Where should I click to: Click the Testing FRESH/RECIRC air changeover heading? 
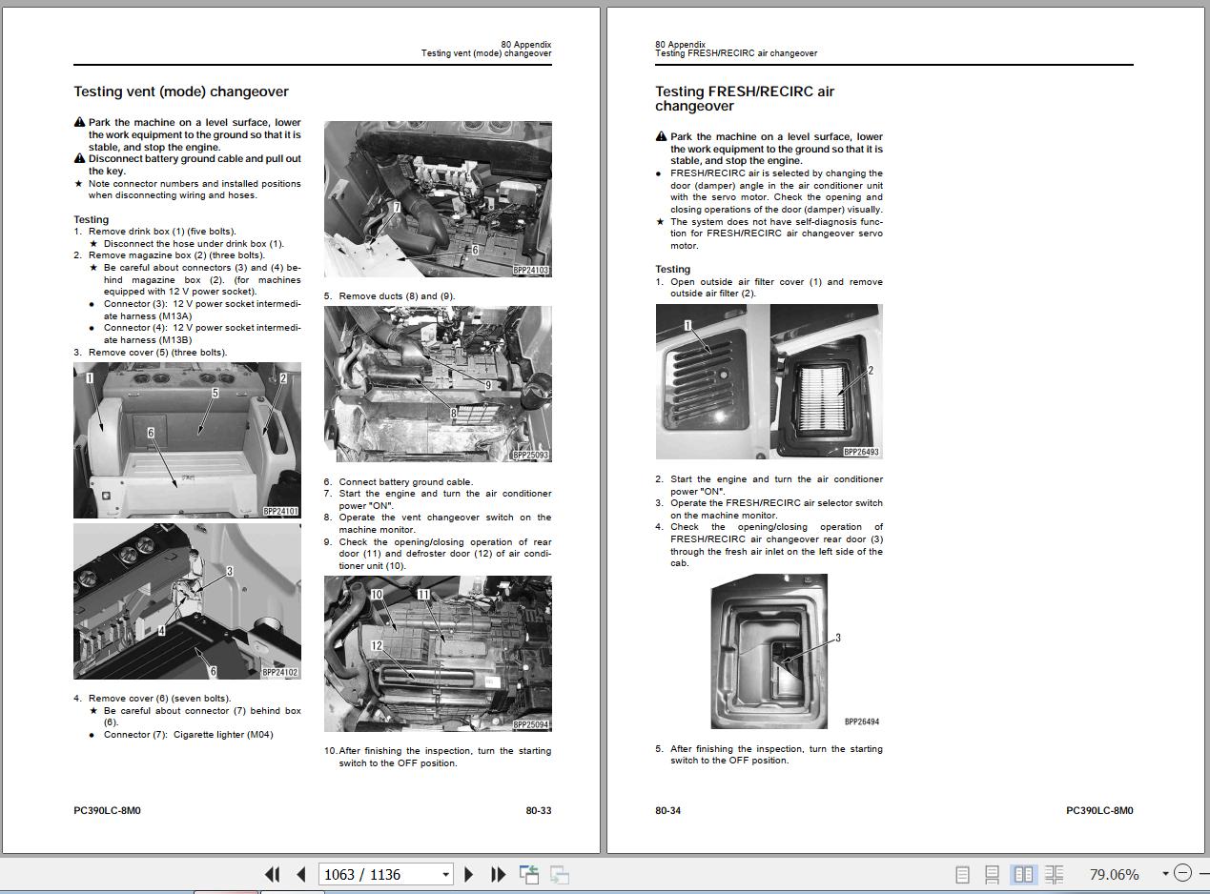tap(745, 98)
